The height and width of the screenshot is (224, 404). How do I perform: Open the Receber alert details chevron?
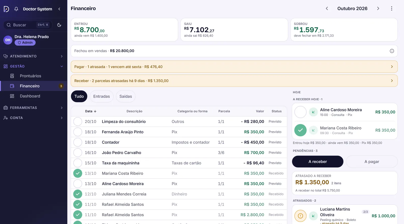(392, 81)
